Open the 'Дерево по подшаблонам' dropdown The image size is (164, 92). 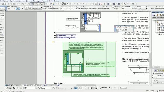coord(158,18)
